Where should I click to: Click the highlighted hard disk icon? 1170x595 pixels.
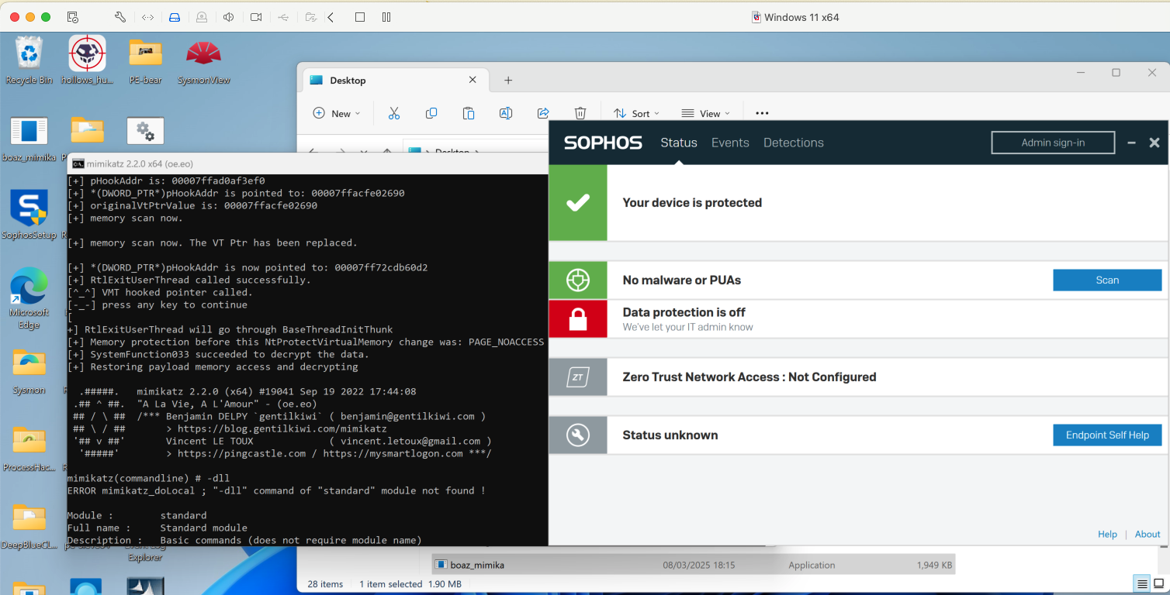pos(175,17)
